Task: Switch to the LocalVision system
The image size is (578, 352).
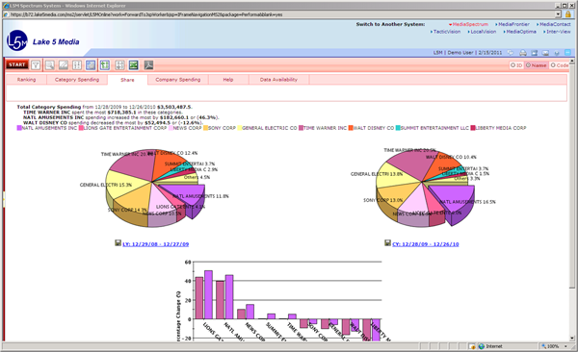Action: (483, 32)
